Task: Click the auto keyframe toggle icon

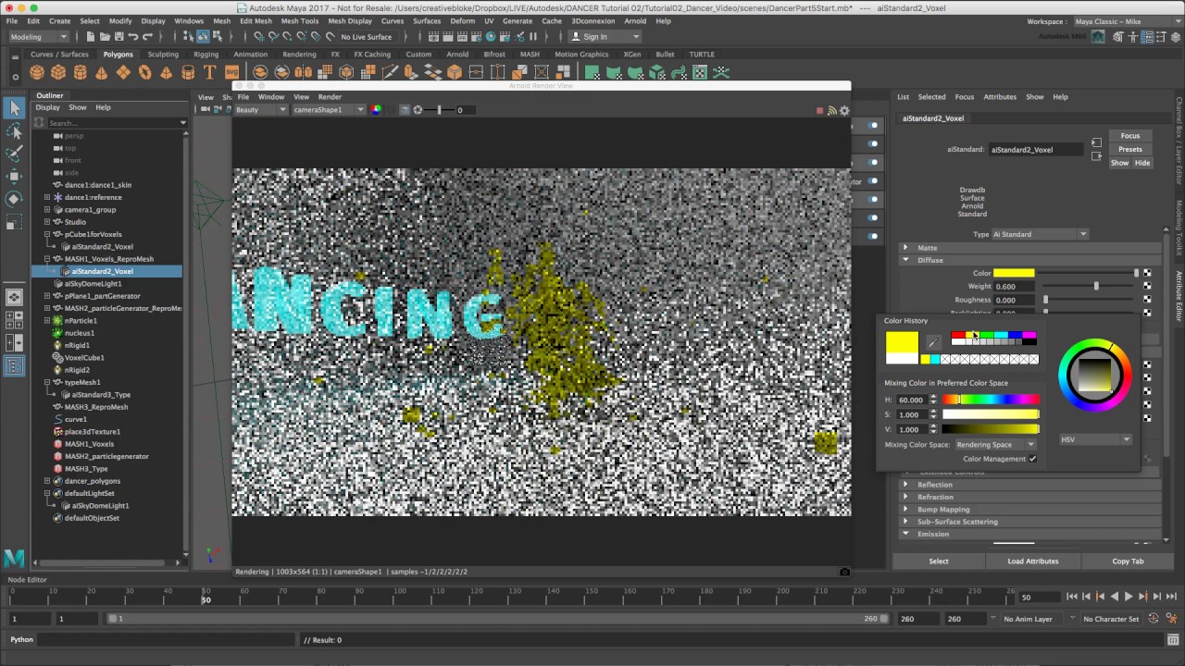Action: 1154,619
